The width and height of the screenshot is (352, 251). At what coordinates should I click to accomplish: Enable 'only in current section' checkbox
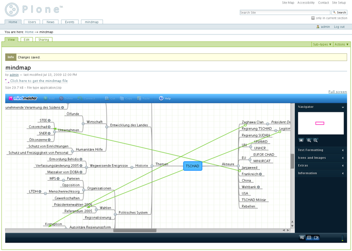(x=313, y=18)
